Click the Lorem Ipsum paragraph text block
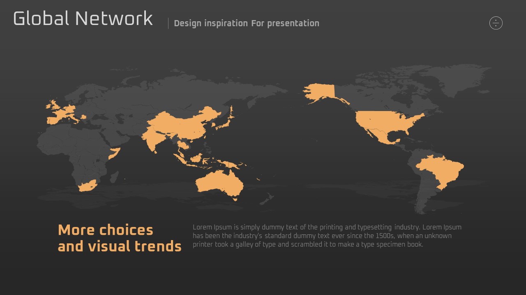 (327, 236)
